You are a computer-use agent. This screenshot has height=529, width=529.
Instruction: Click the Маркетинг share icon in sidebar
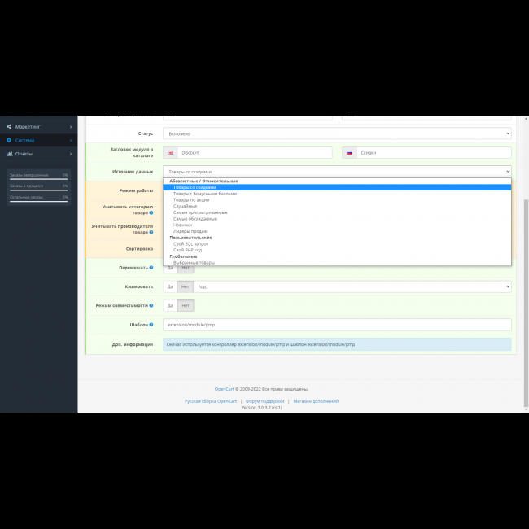tap(9, 127)
